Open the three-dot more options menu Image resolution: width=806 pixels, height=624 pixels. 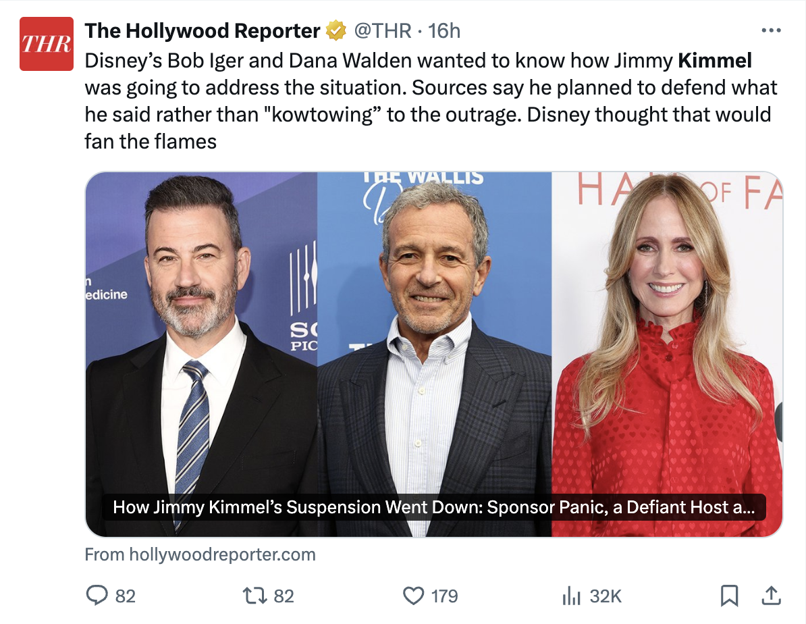771,31
